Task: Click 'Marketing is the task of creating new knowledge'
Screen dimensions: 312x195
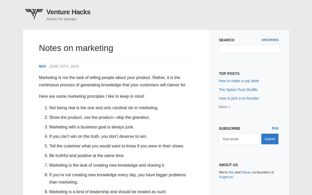Action: pyautogui.click(x=107, y=165)
